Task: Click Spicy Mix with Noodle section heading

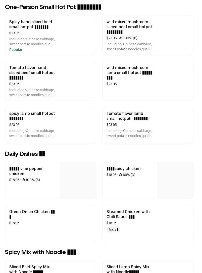Action: click(x=40, y=252)
